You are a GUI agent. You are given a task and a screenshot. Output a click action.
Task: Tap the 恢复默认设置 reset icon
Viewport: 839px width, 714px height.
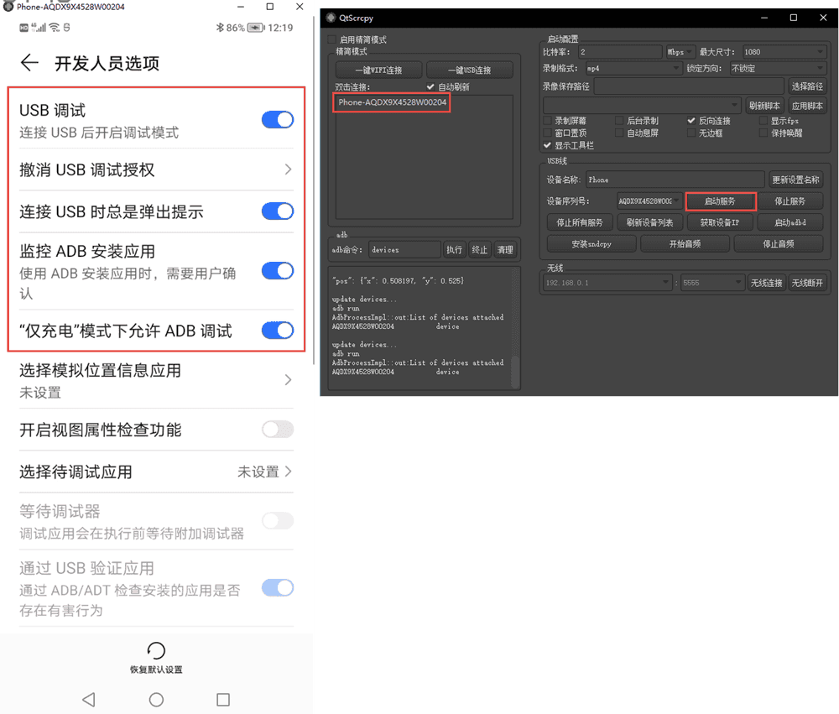click(156, 651)
